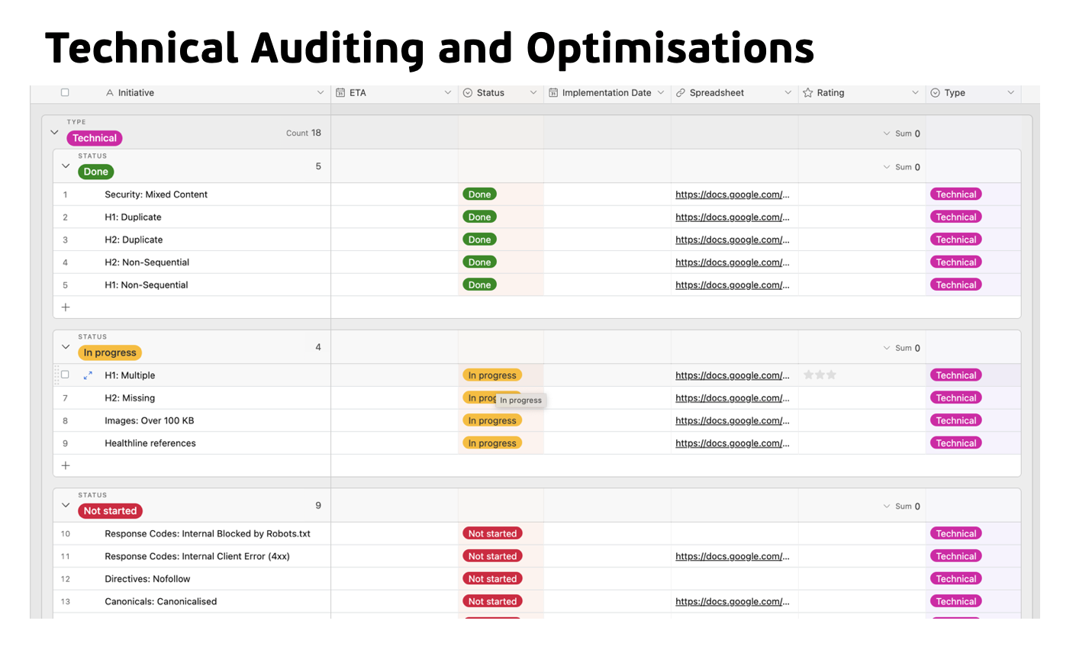
Task: Click Not started tag of Directives: Nofollow
Action: click(492, 579)
